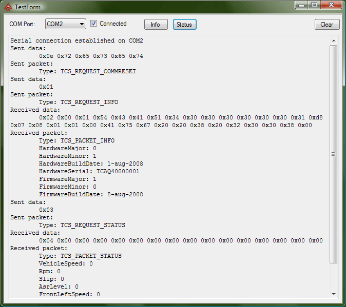Click the text 'Type: TCS_REQUEST_COMMRESET'

87,72
